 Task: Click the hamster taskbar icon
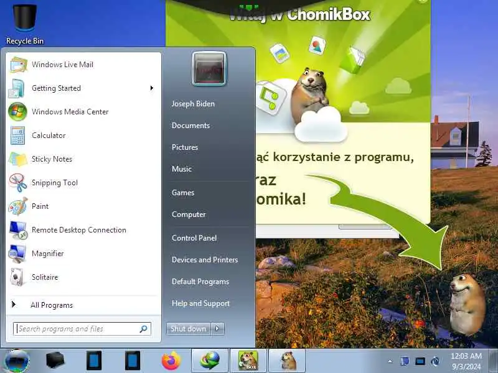tap(288, 361)
